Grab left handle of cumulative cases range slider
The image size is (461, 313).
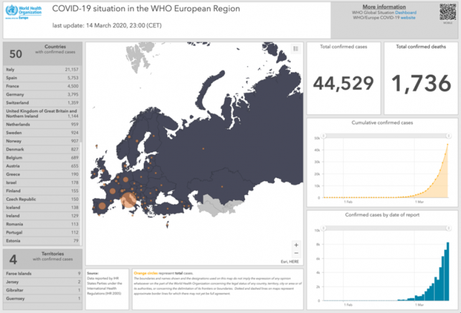point(323,135)
